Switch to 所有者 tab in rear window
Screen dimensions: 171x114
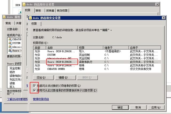(50, 11)
